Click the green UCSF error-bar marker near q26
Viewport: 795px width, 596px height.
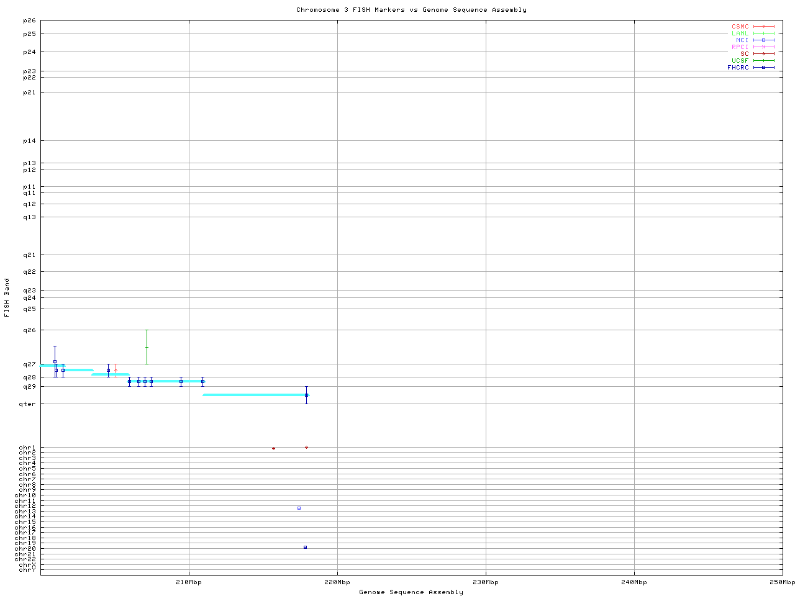(147, 347)
